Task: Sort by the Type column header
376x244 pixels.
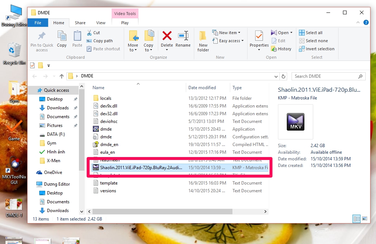Action: click(237, 88)
